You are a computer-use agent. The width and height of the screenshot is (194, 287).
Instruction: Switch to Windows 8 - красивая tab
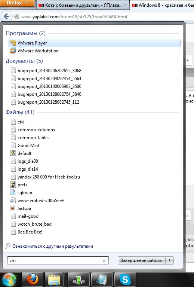pyautogui.click(x=162, y=5)
